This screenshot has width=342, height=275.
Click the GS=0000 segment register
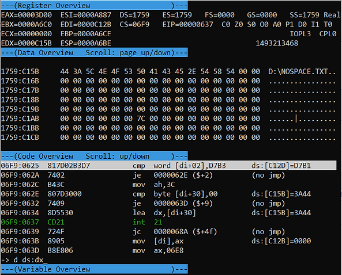pyautogui.click(x=262, y=15)
